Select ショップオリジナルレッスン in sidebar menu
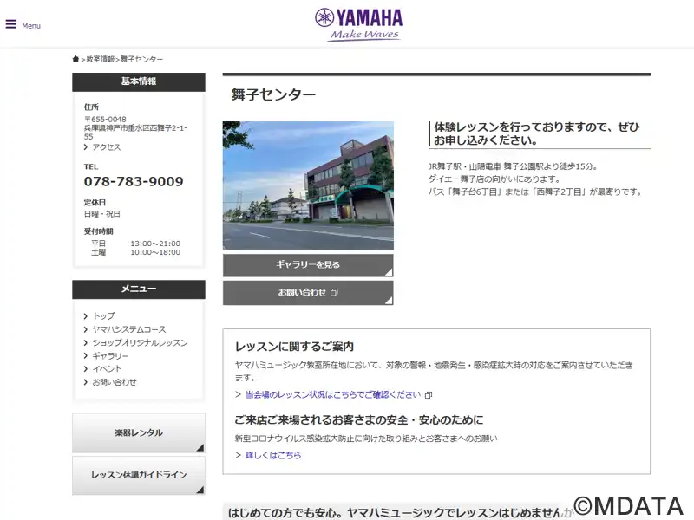694x520 pixels. (x=140, y=342)
